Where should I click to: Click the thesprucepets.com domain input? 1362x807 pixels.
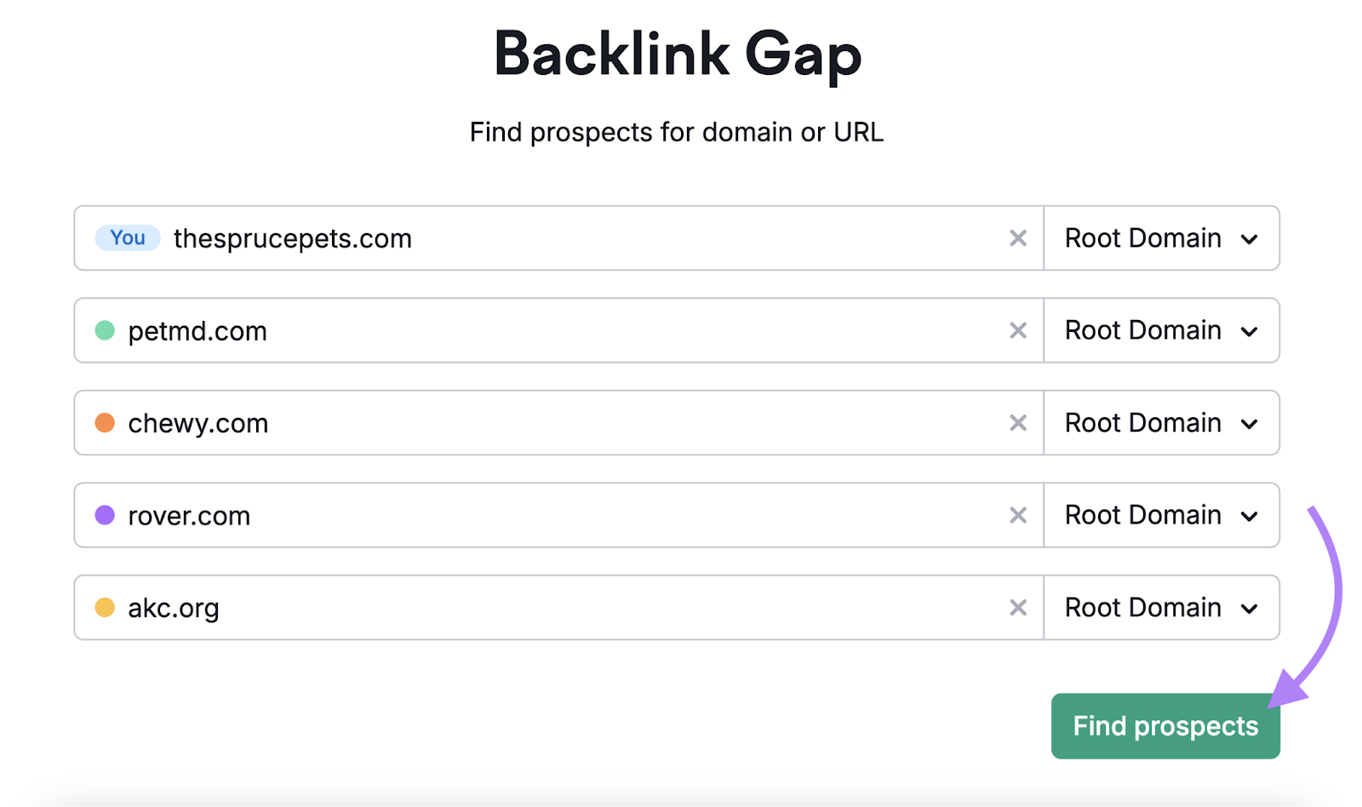click(x=579, y=238)
